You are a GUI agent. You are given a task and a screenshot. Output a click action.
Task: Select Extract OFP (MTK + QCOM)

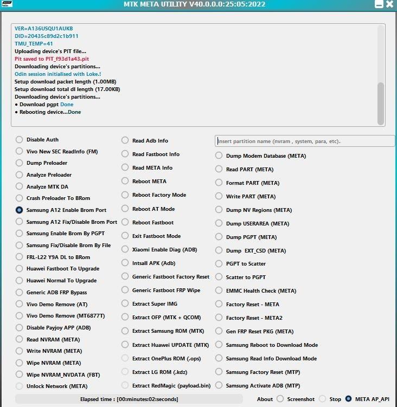(125, 317)
